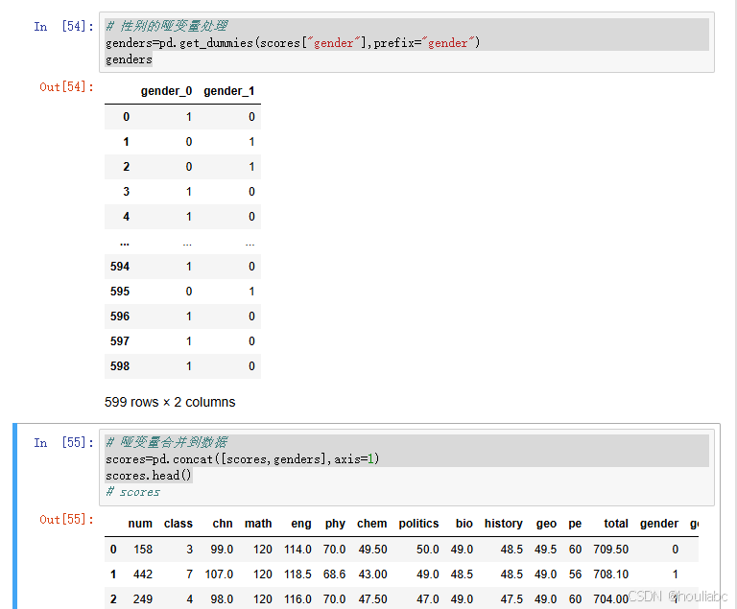Click chem value 49.50

coord(372,549)
